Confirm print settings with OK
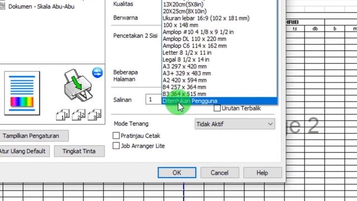 (x=177, y=173)
